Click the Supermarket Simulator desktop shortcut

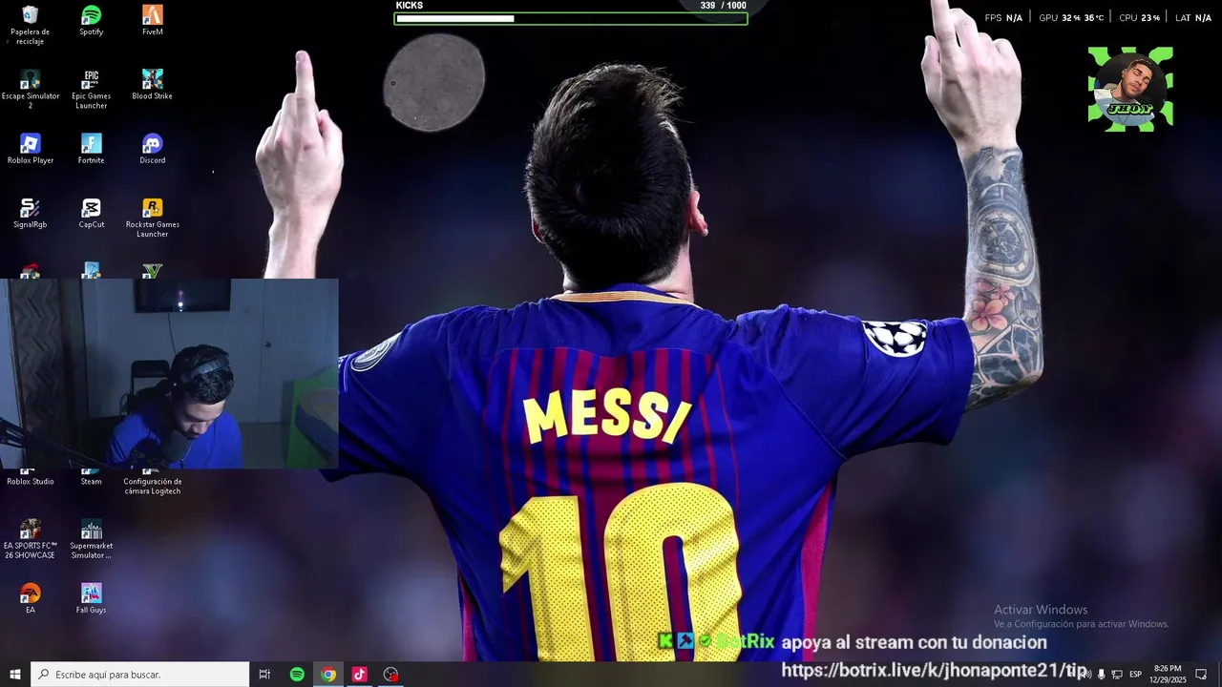pos(91,539)
